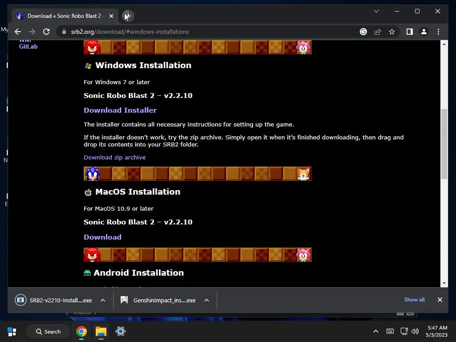Close the downloads bar
Viewport: 456px width, 342px height.
tap(440, 300)
